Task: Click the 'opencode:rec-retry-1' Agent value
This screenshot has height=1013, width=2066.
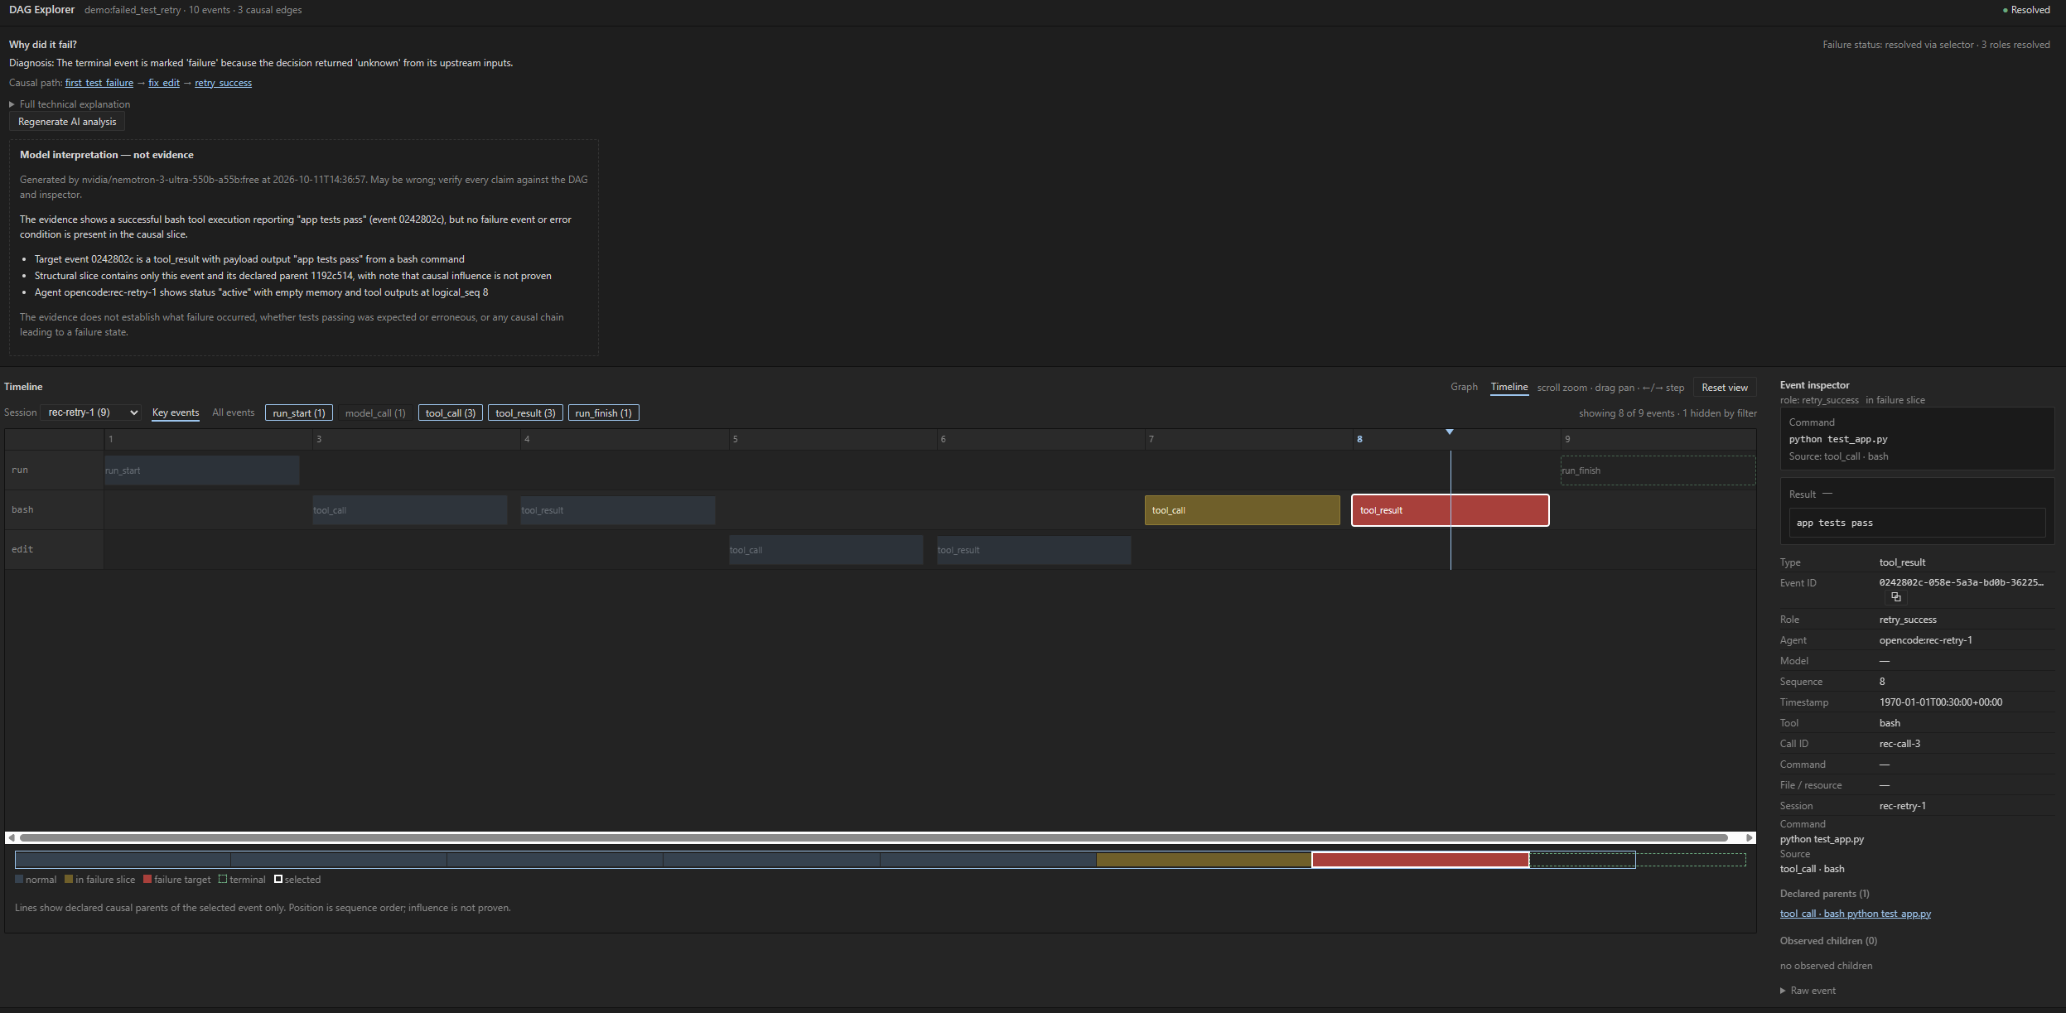Action: tap(1925, 640)
